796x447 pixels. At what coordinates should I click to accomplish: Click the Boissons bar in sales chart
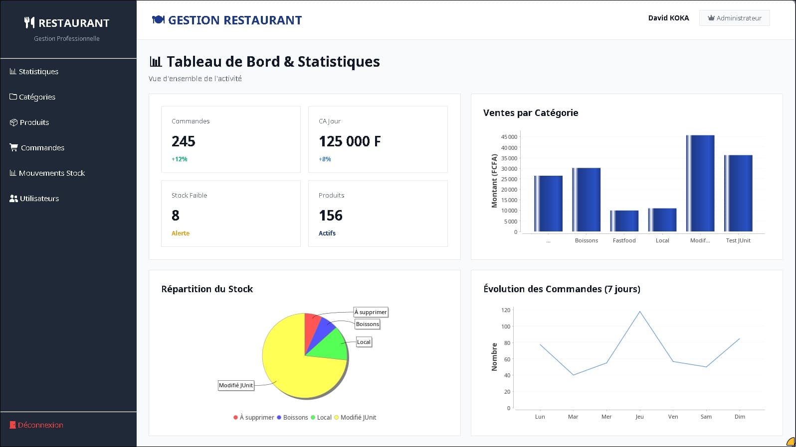tap(586, 200)
